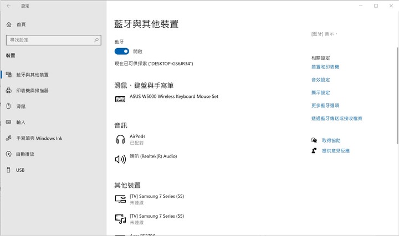
Task: Click the headphones icon for AirPods
Action: point(120,139)
